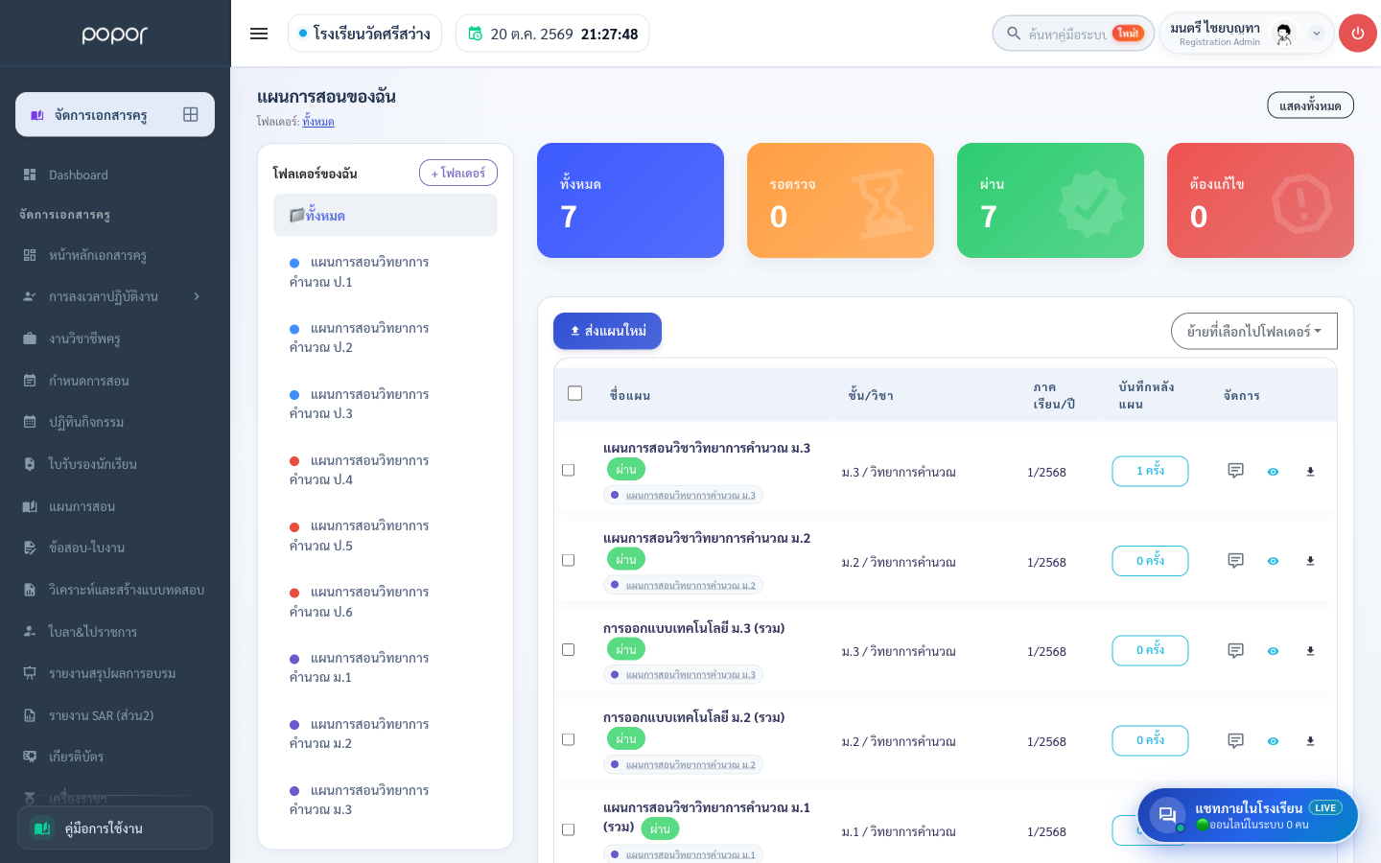Click the magnifier icon in search
The width and height of the screenshot is (1381, 863).
(x=1014, y=34)
